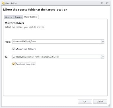Click the Mirror Folder title bar icon
The image size is (113, 108).
coord(3,3)
